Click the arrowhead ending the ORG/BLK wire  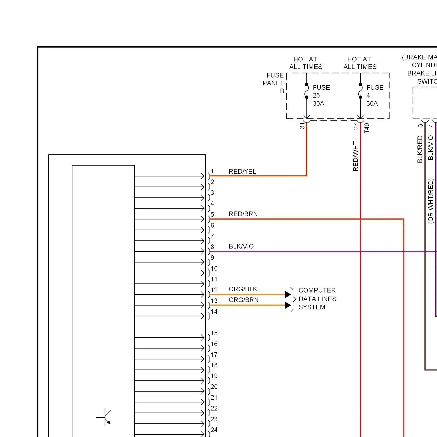click(288, 294)
